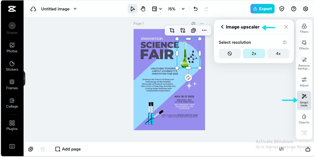Toggle the compare before/after icon
Image resolution: width=314 pixels, height=157 pixels.
(285, 42)
